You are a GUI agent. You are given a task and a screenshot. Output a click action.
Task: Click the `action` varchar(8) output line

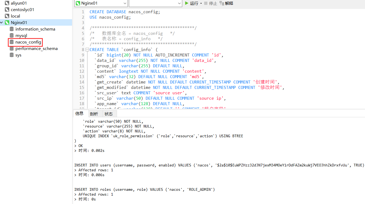(114, 131)
